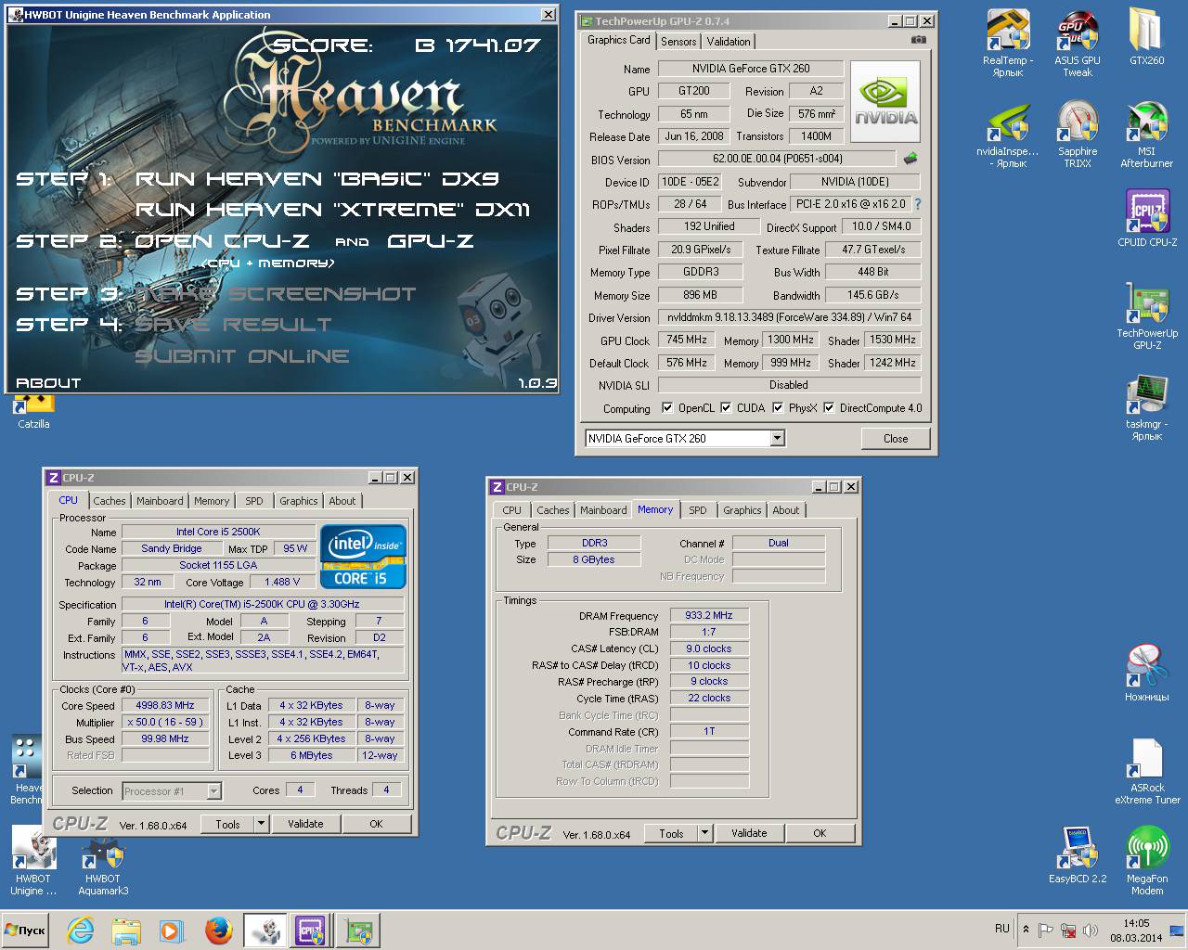Click Close button in GPU-Z
1188x950 pixels.
tap(896, 439)
